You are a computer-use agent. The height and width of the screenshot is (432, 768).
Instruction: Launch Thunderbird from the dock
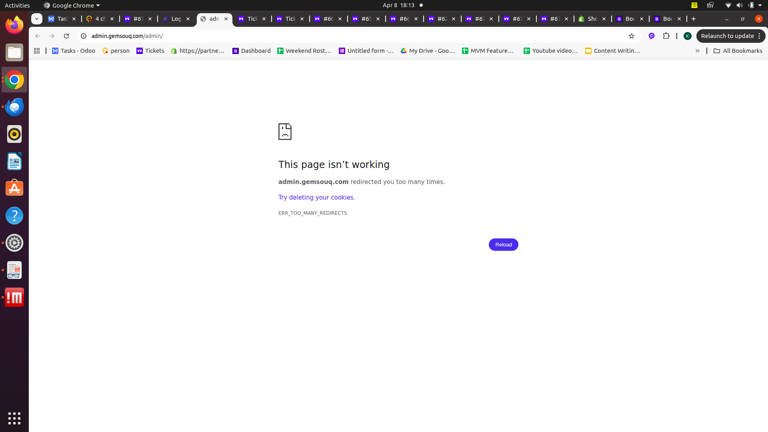pyautogui.click(x=14, y=107)
